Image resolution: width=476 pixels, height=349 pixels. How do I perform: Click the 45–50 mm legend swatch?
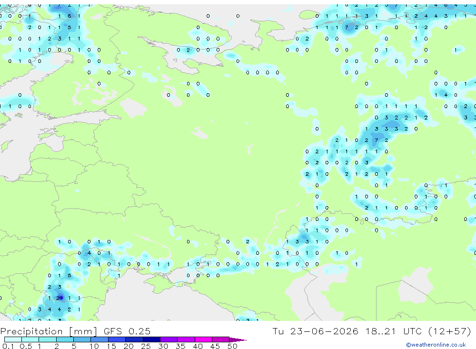pos(221,339)
